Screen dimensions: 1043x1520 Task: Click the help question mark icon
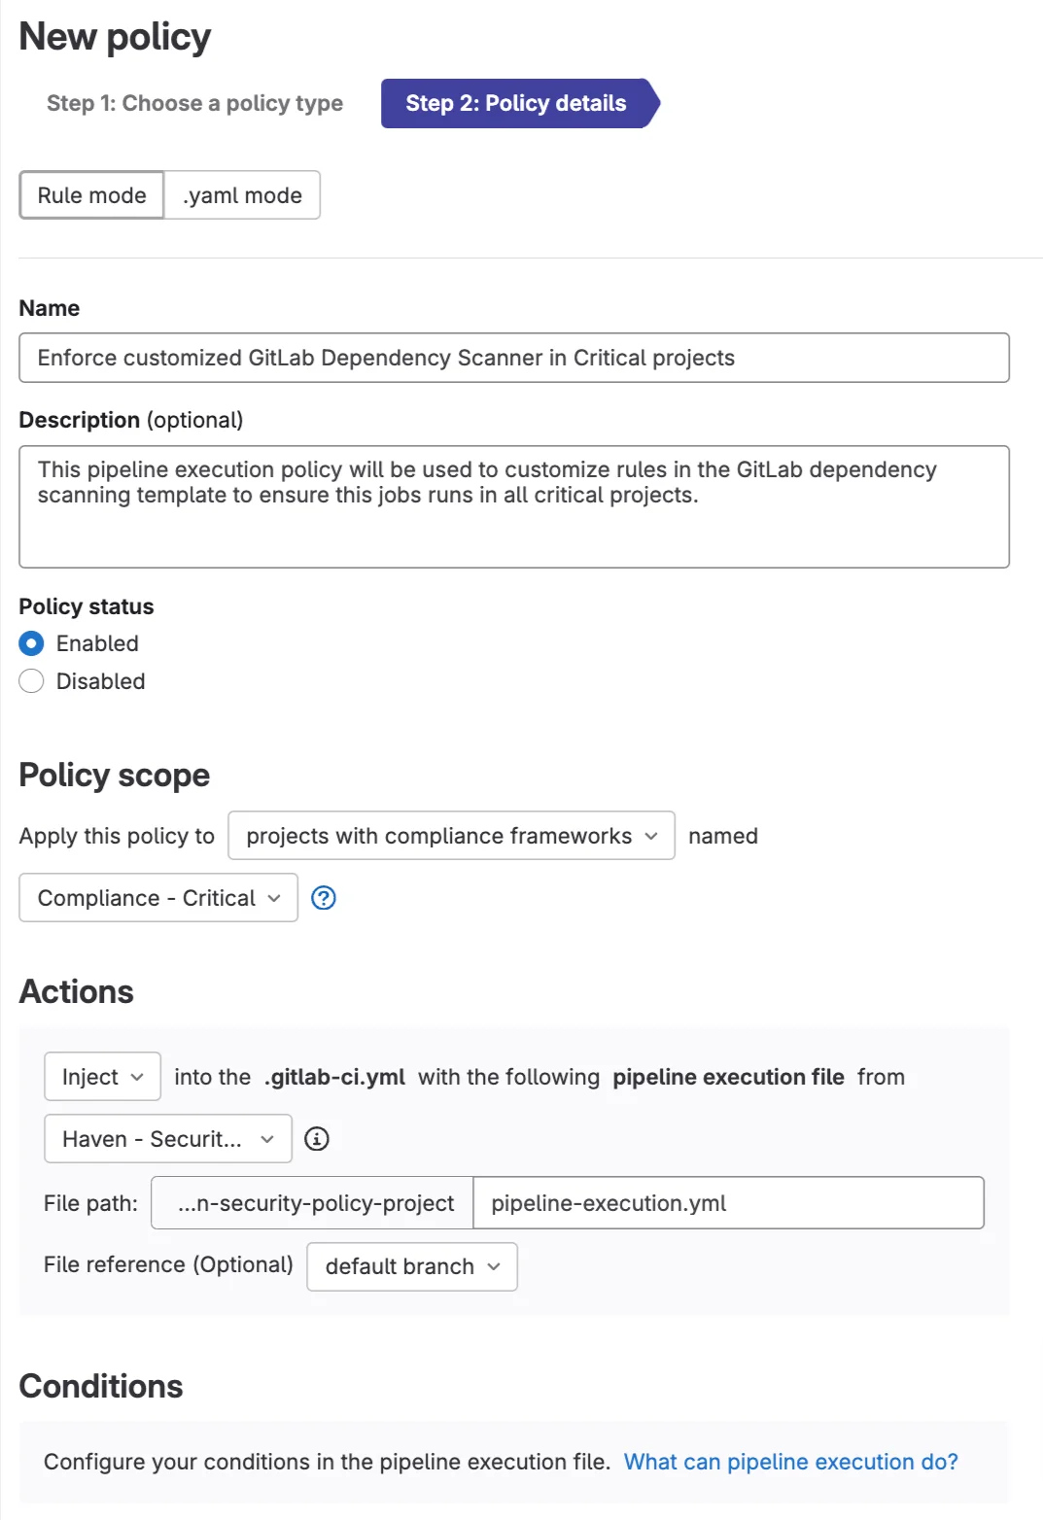pos(324,898)
